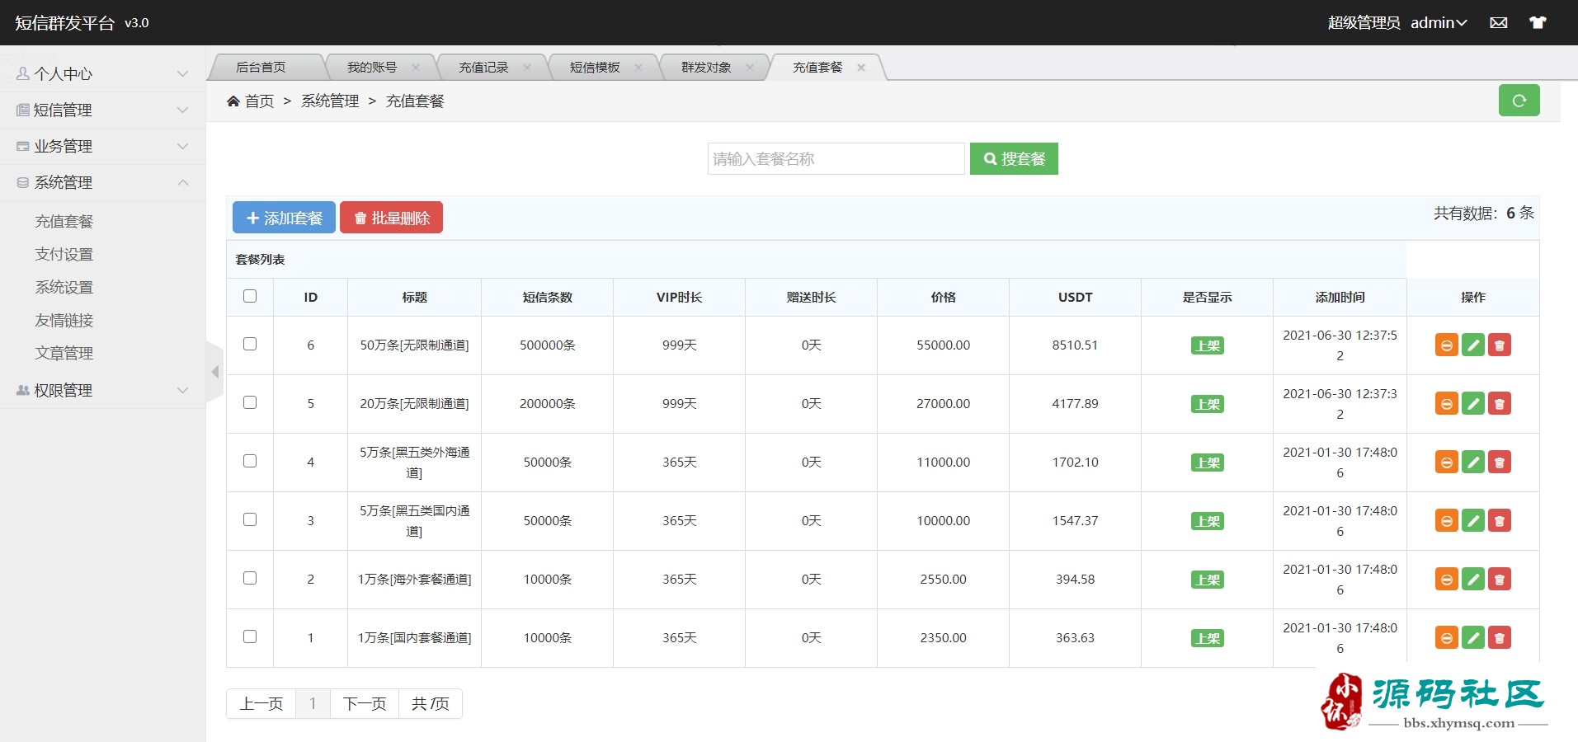Click edit pencil for package ID 1

(x=1472, y=638)
